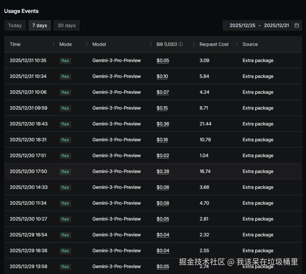Open the $0.18 bill link at 12/30 18:31
306x274 pixels.
click(x=162, y=140)
